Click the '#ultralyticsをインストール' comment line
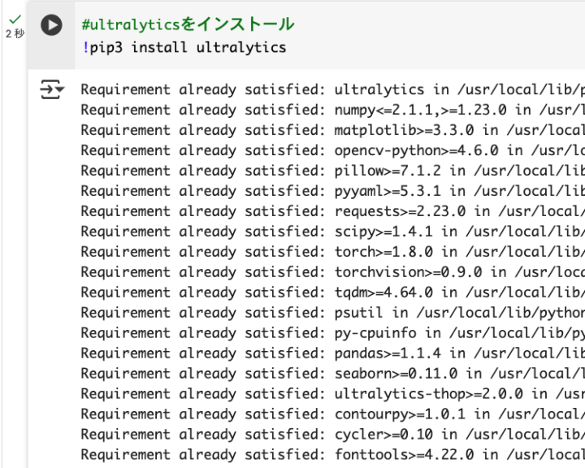This screenshot has height=468, width=585. tap(188, 24)
